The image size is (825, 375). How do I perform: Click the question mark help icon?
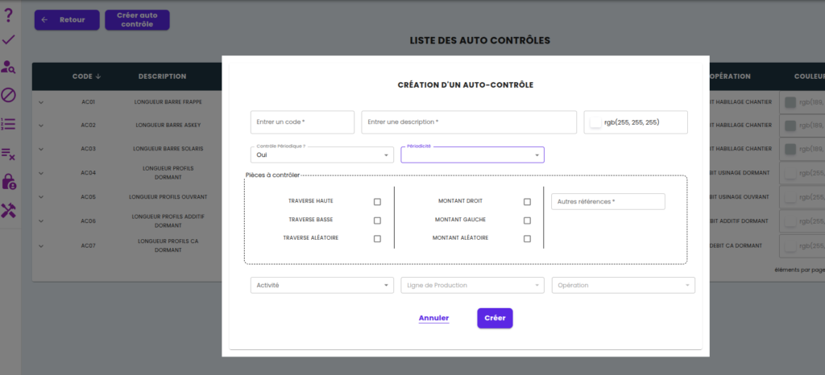(x=9, y=13)
